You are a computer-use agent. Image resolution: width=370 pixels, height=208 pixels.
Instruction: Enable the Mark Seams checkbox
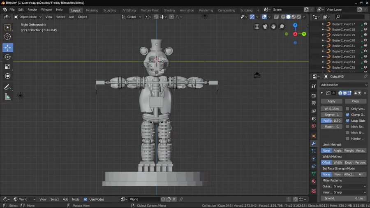(x=347, y=127)
